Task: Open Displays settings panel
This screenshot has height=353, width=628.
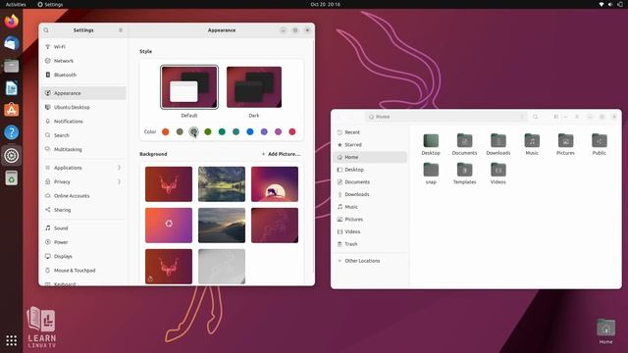Action: pos(83,256)
